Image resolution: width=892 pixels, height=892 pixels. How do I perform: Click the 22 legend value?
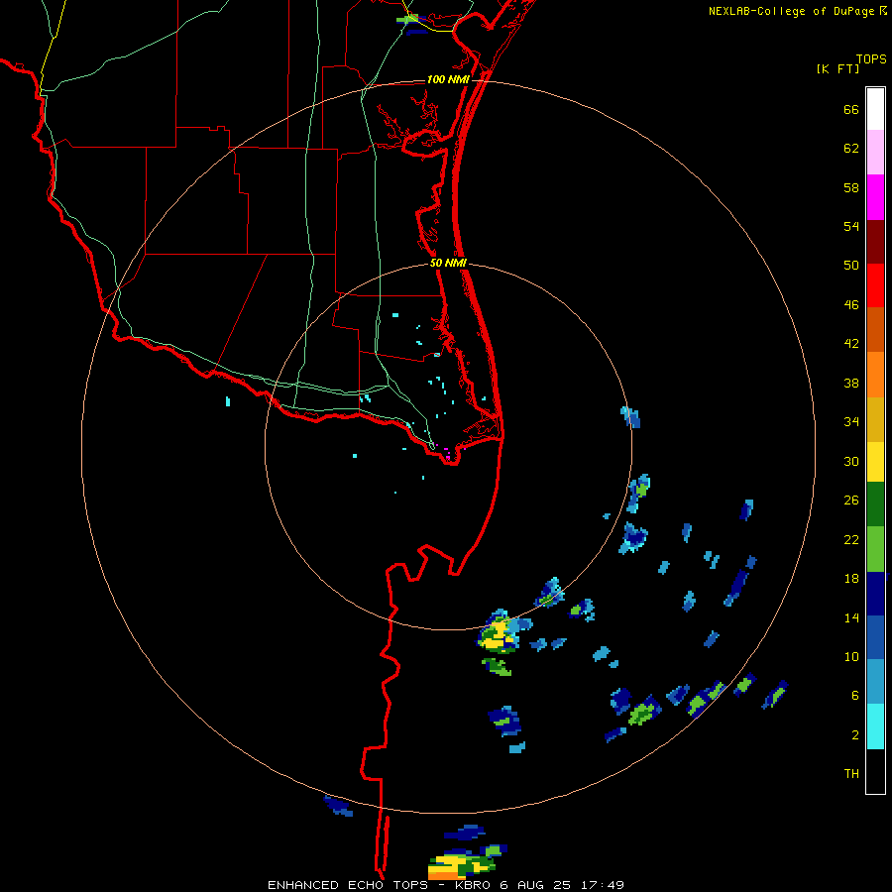pos(851,540)
